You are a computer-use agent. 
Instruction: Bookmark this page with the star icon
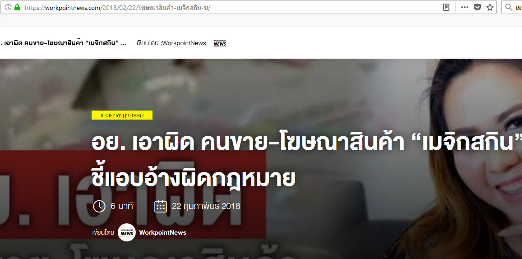pyautogui.click(x=490, y=7)
